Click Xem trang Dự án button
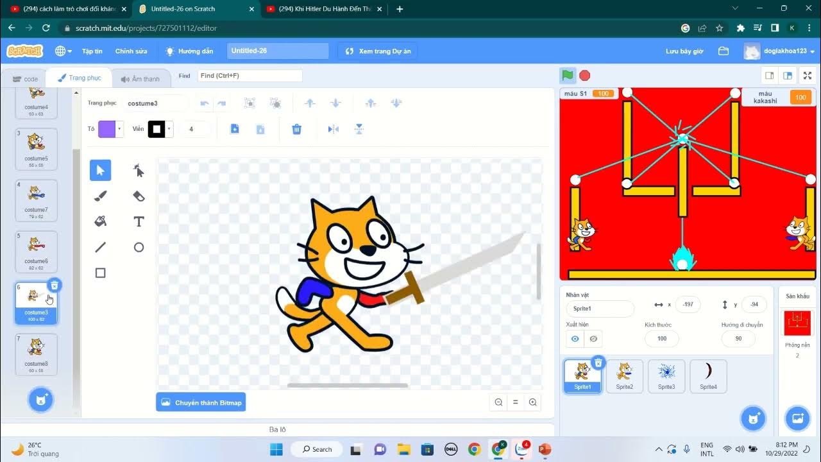 click(378, 51)
